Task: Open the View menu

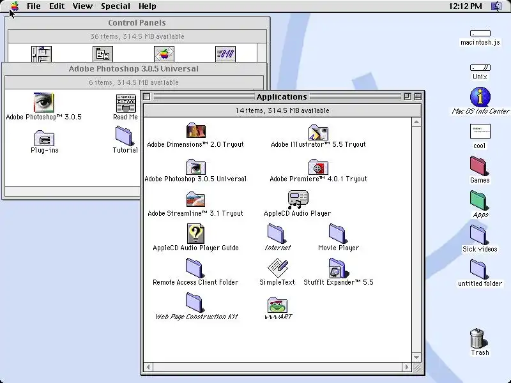Action: [82, 6]
